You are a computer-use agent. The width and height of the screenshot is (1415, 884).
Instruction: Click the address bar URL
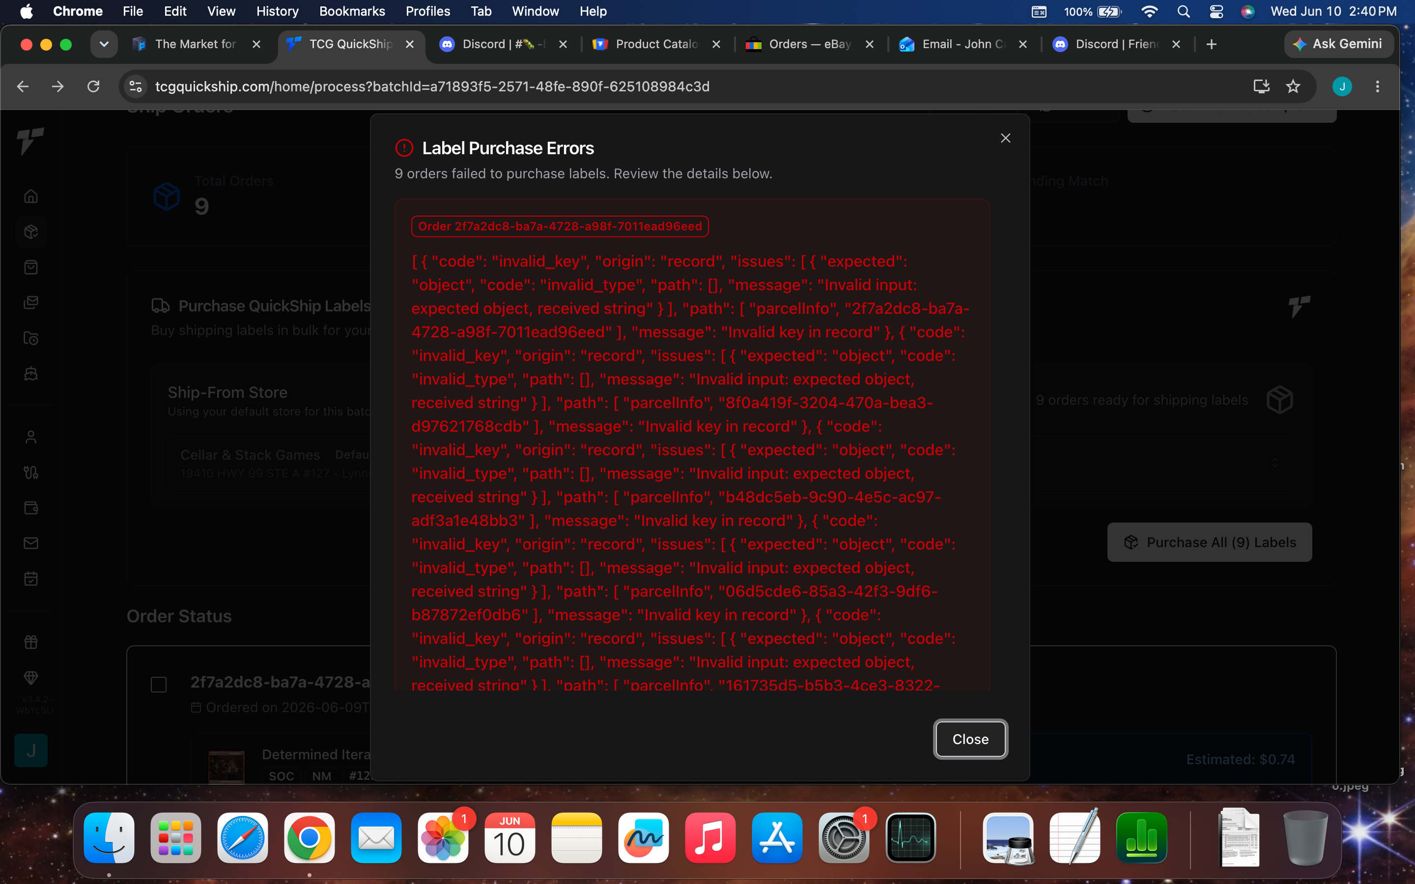tap(432, 86)
